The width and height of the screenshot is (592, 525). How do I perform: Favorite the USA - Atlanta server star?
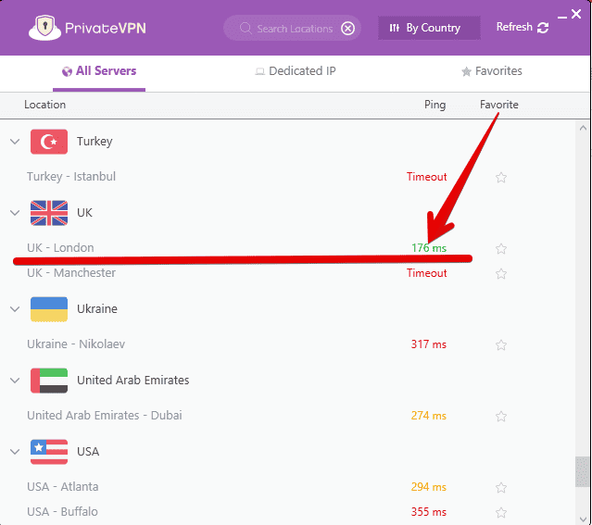[x=501, y=488]
